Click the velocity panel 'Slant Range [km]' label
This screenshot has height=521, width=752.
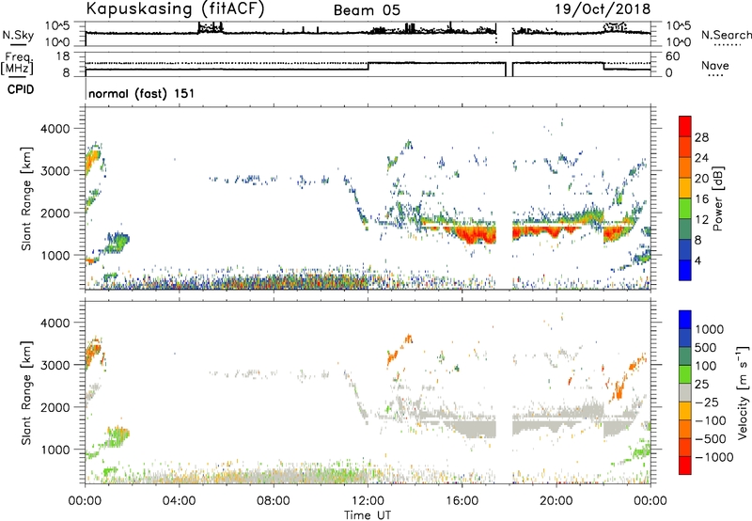(x=26, y=393)
